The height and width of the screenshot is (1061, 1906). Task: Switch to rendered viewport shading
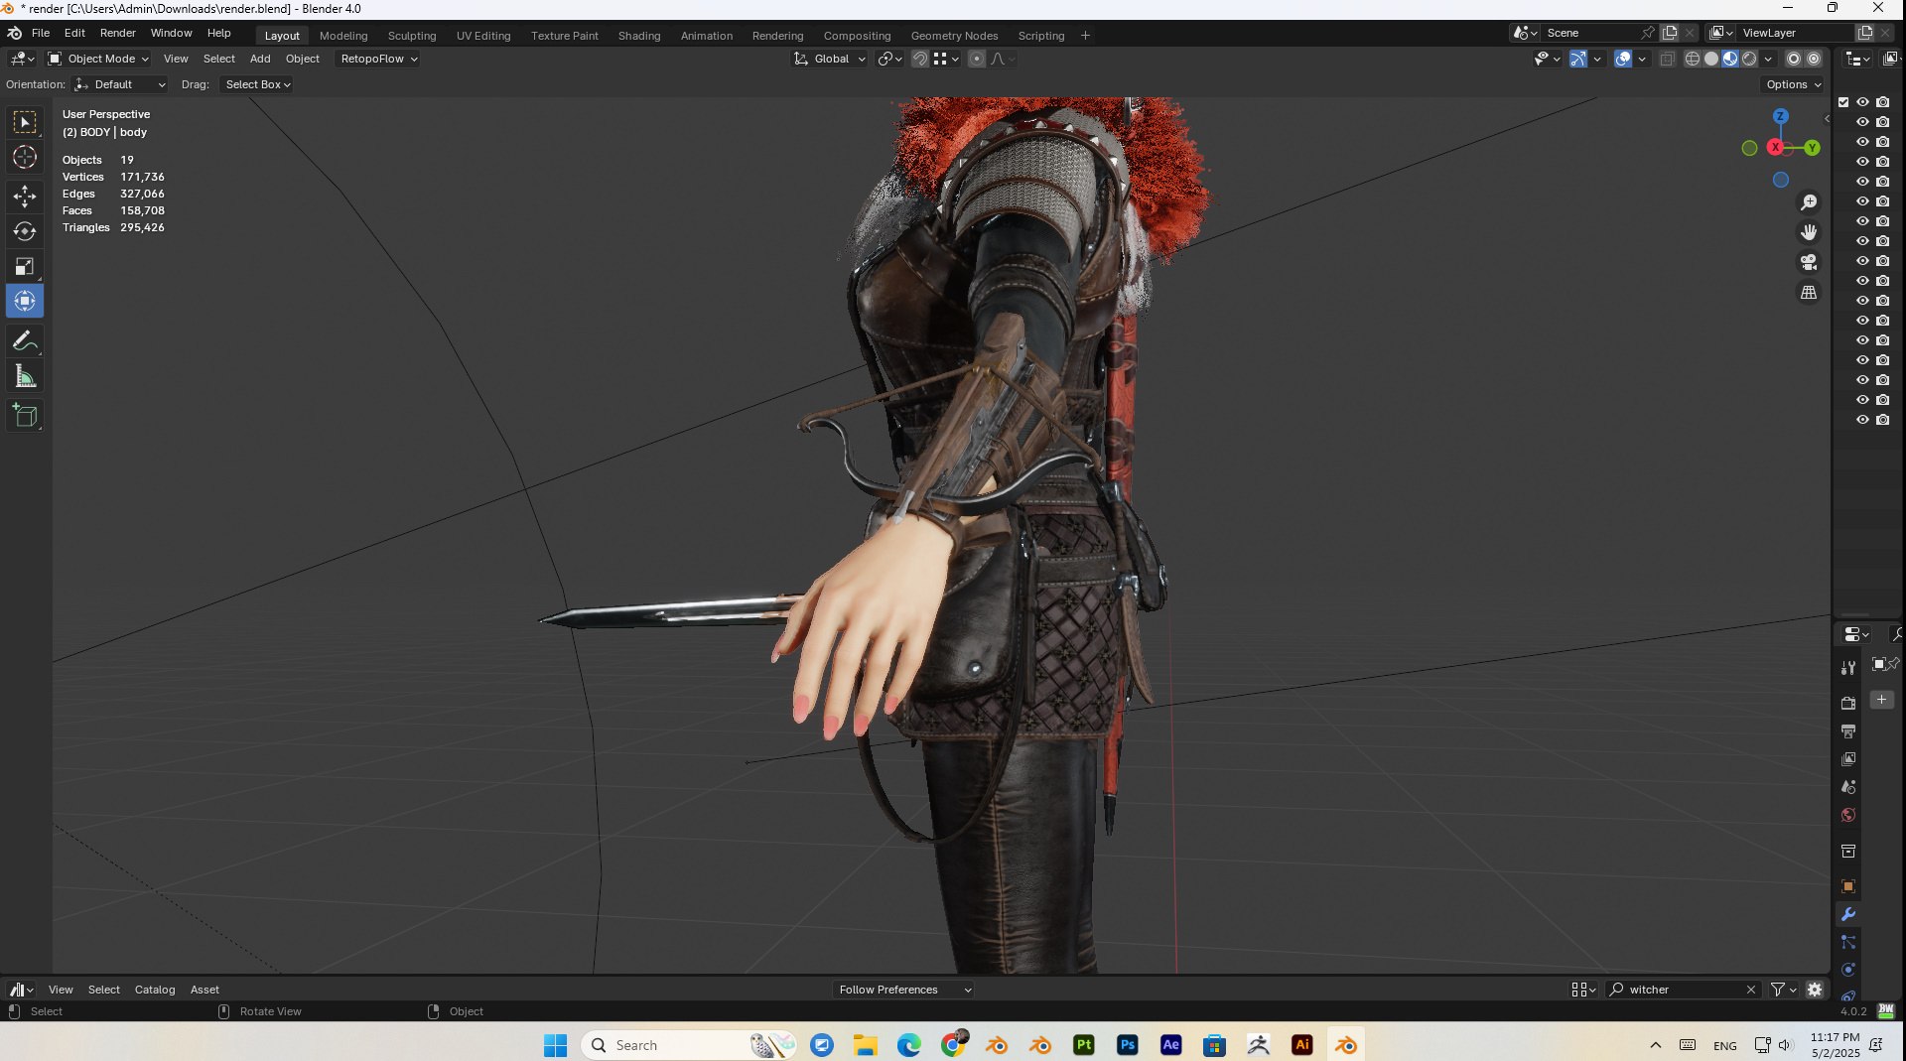pos(1749,60)
